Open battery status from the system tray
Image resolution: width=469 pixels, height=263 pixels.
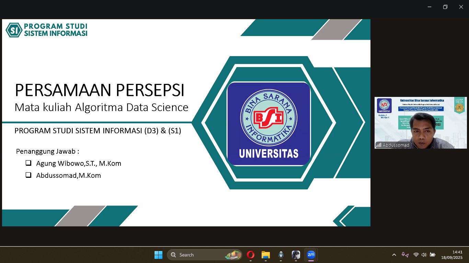tap(433, 254)
